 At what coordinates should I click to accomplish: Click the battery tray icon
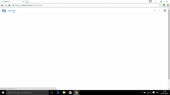[x=144, y=93]
